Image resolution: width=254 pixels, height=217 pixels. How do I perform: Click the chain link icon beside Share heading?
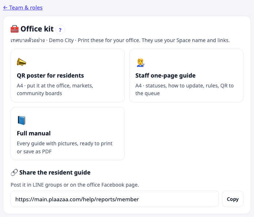(14, 172)
